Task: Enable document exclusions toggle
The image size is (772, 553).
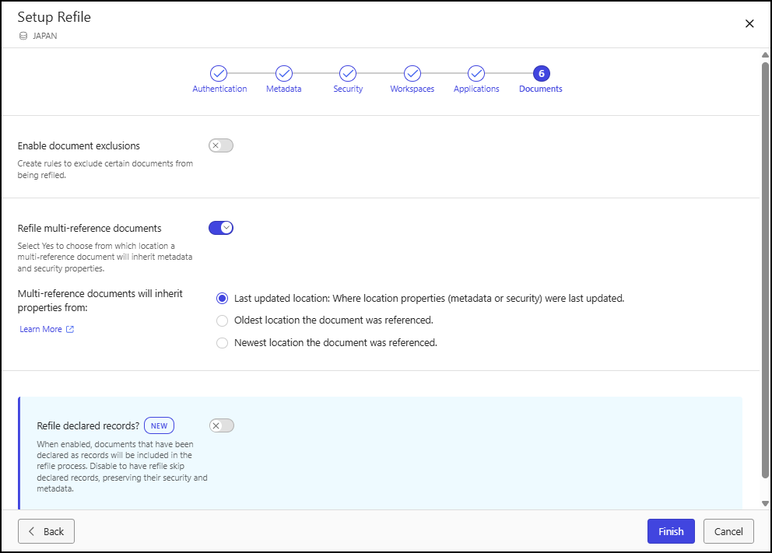Action: tap(220, 145)
